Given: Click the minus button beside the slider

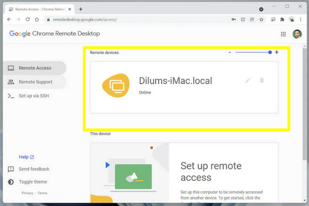Looking at the screenshot, I should [230, 52].
